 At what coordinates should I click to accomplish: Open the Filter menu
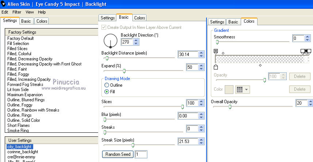click(17, 12)
